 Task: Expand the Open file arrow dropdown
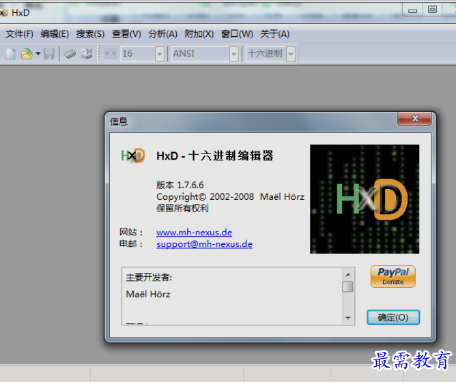pos(38,54)
